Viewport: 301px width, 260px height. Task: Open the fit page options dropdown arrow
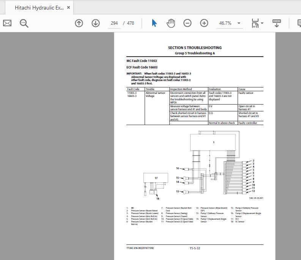(x=262, y=23)
